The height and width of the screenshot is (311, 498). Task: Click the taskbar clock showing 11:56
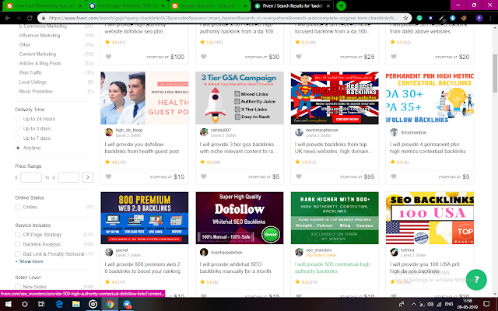pos(467,304)
